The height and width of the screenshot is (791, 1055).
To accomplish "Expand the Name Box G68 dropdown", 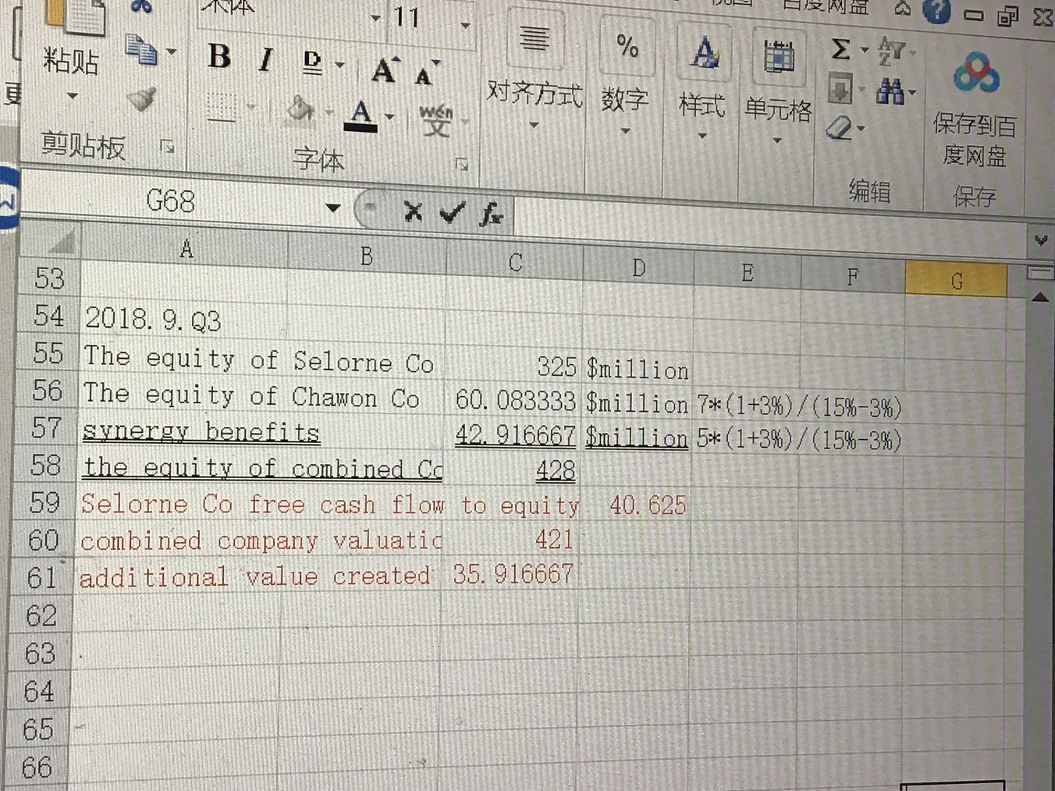I will [333, 208].
